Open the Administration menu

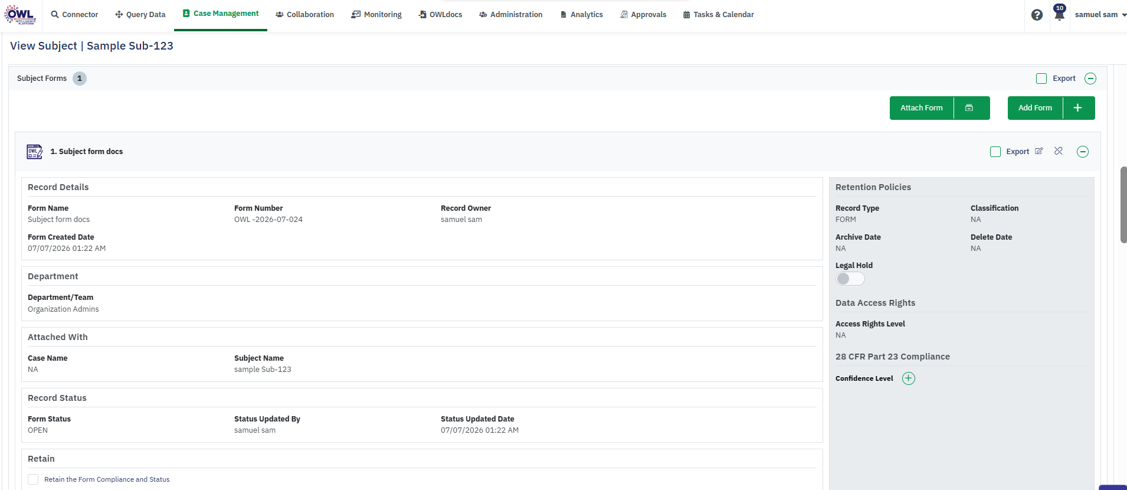point(510,15)
